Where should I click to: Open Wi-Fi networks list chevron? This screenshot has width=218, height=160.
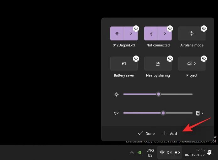point(131,34)
